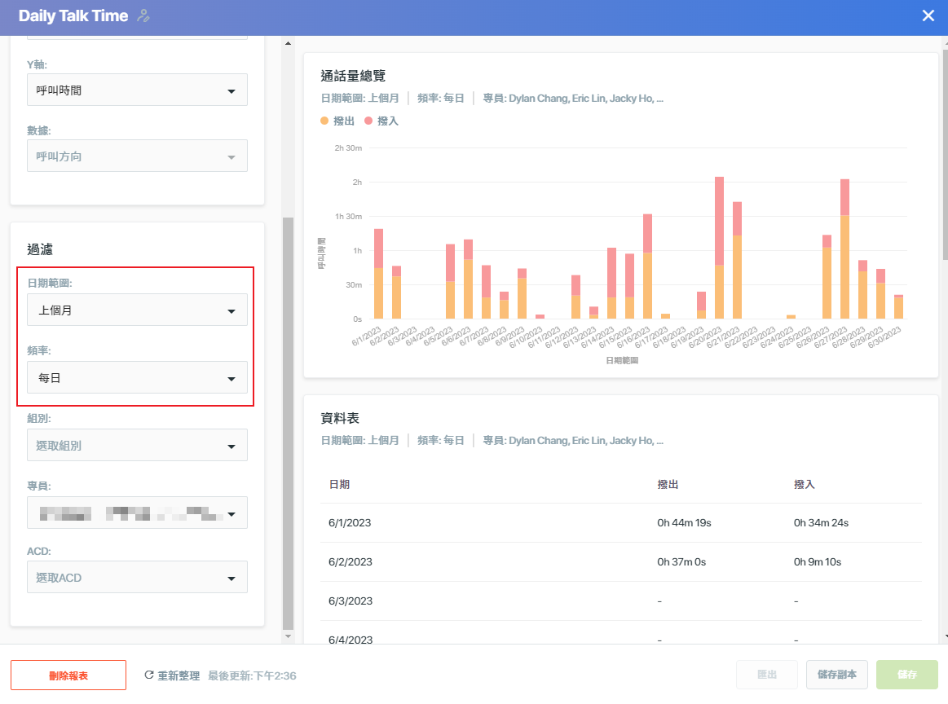This screenshot has height=704, width=948.
Task: Click the 匯出 export button
Action: 767,675
